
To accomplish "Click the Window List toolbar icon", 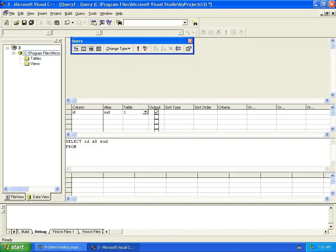I will (x=109, y=23).
